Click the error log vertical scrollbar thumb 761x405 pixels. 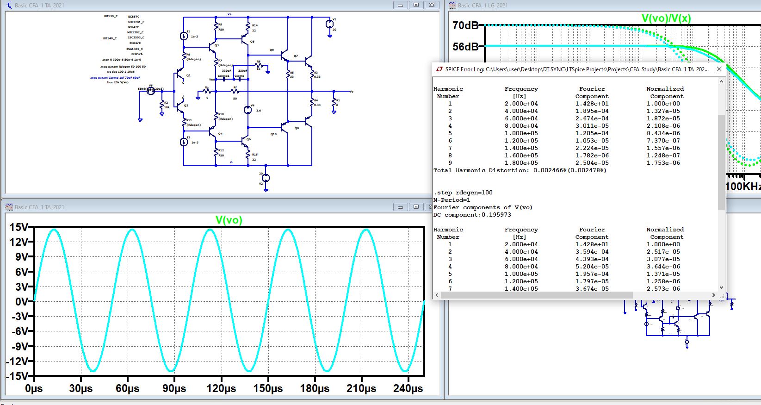(721, 162)
